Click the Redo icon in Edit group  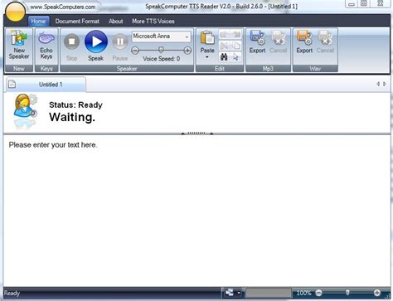[235, 35]
